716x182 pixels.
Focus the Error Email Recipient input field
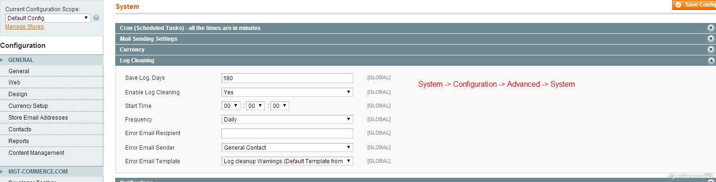click(x=287, y=133)
